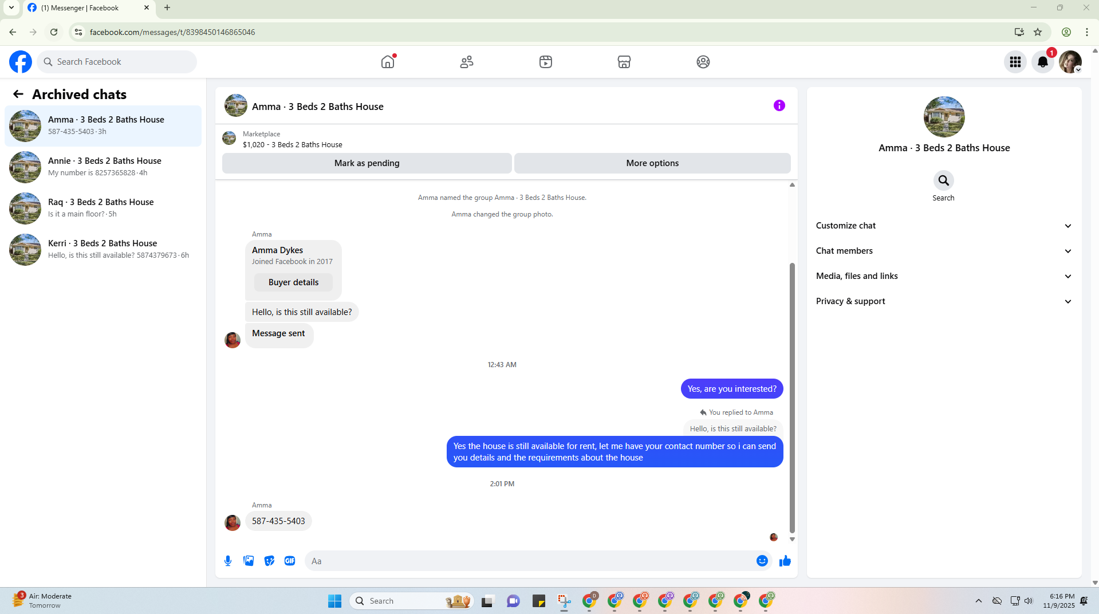The image size is (1099, 614).
Task: Go back from Archived chats
Action: (18, 94)
